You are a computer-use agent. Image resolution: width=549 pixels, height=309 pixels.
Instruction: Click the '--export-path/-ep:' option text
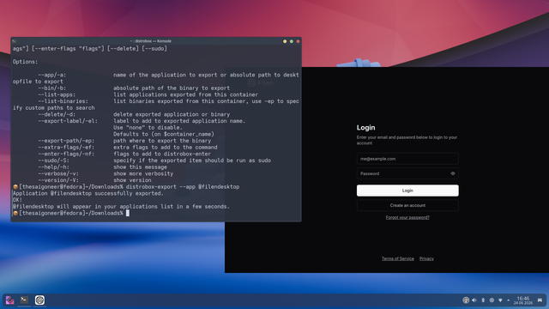[x=66, y=141]
